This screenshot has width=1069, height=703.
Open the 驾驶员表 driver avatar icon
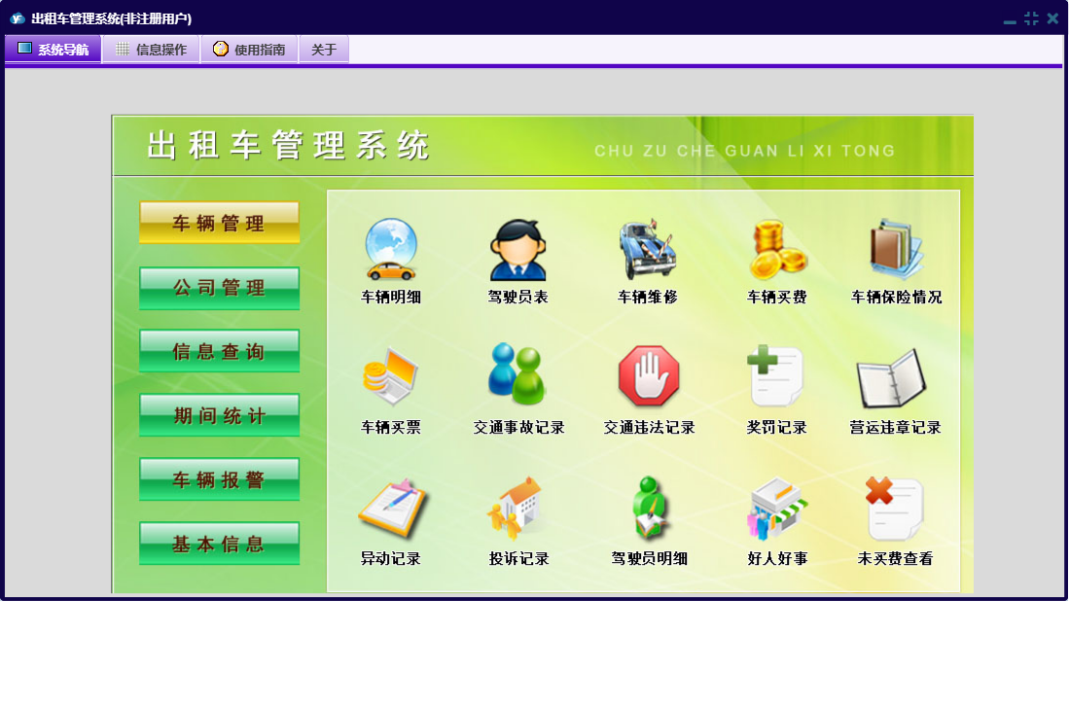click(518, 249)
